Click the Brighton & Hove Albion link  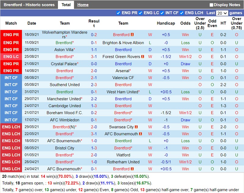[x=123, y=43]
